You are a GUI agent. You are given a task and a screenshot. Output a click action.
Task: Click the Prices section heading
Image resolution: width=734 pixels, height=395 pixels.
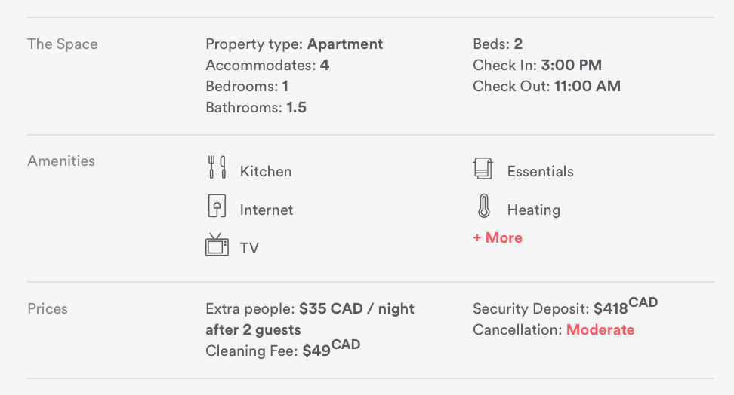[48, 309]
